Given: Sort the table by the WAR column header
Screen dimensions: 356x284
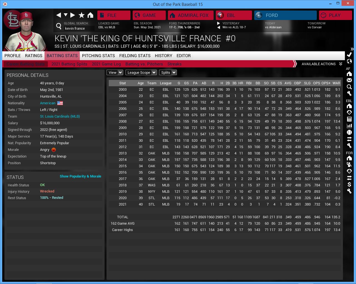Looking at the screenshot, I should pos(336,83).
